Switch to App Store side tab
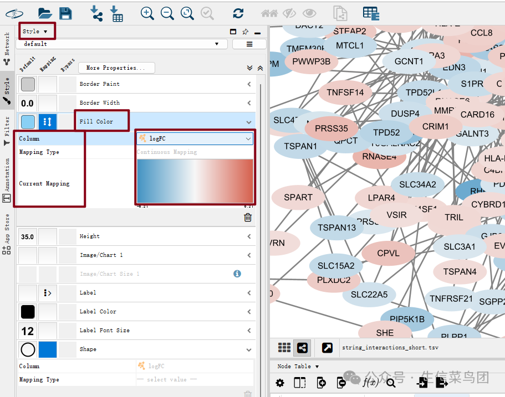The height and width of the screenshot is (397, 505). coord(7,234)
